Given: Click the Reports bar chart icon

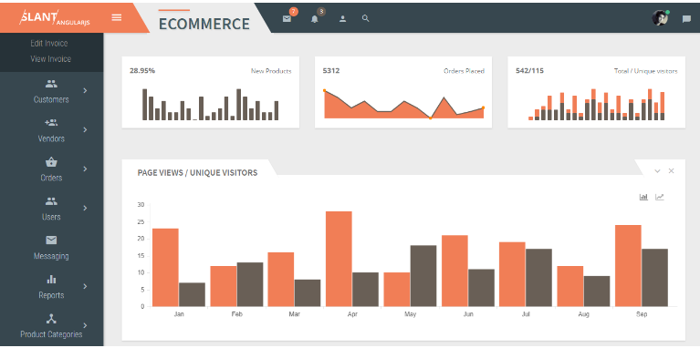Looking at the screenshot, I should click(x=51, y=280).
